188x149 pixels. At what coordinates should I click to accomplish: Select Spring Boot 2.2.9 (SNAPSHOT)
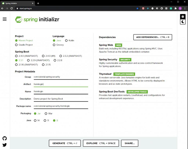[38, 60]
